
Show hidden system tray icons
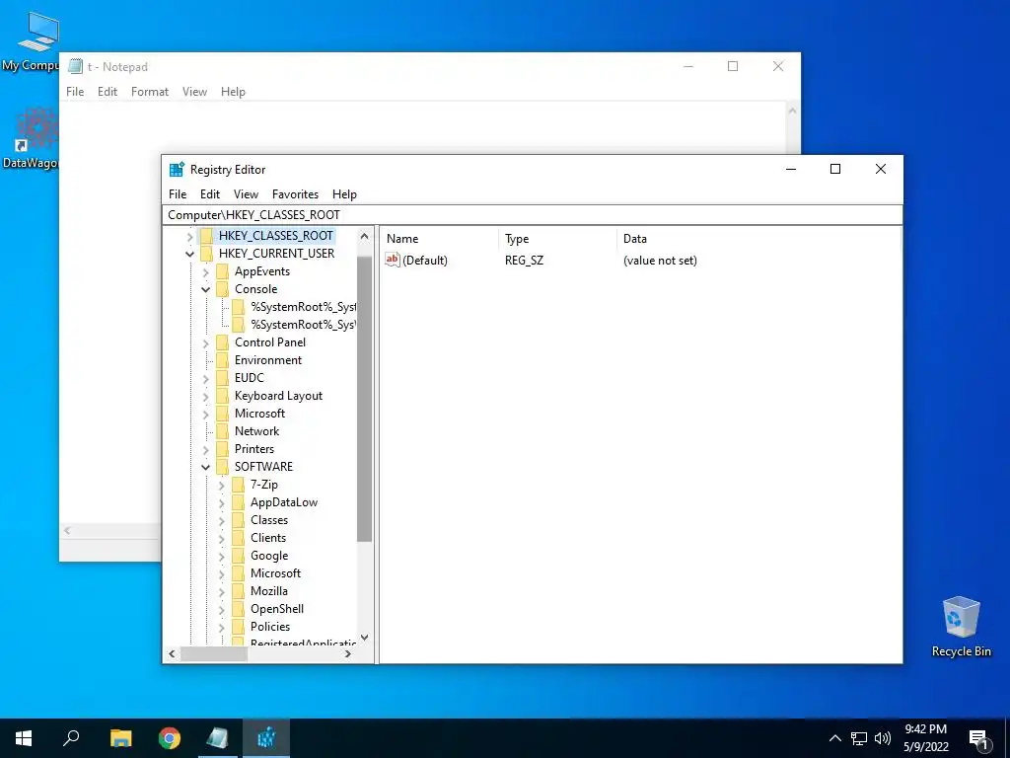834,738
